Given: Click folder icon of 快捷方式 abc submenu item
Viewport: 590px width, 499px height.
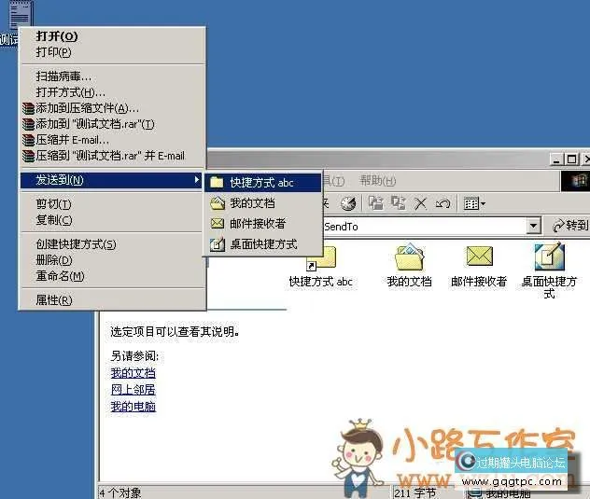Looking at the screenshot, I should tap(217, 183).
